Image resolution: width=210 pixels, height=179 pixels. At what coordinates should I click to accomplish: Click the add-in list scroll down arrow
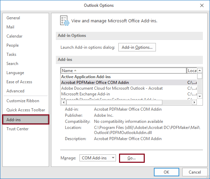click(x=200, y=96)
